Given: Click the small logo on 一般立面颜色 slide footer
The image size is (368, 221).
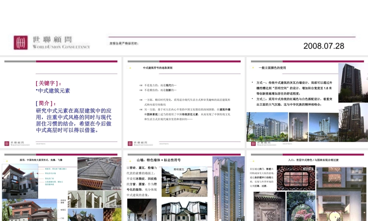Looking at the screenshot, I should coord(253,143).
